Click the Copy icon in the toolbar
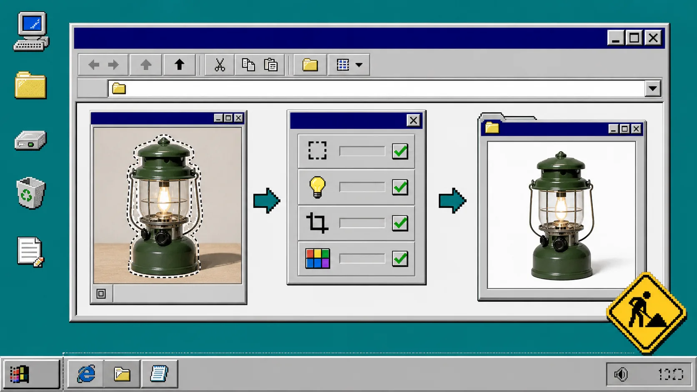The height and width of the screenshot is (392, 697). [x=248, y=65]
